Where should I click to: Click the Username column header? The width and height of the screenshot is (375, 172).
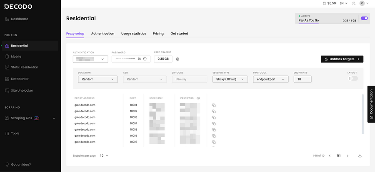coord(156,98)
